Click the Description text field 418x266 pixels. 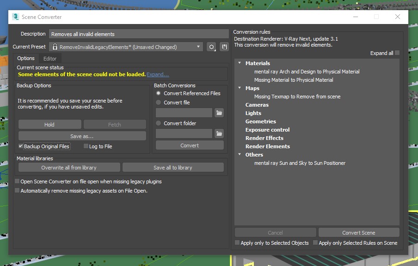(139, 34)
